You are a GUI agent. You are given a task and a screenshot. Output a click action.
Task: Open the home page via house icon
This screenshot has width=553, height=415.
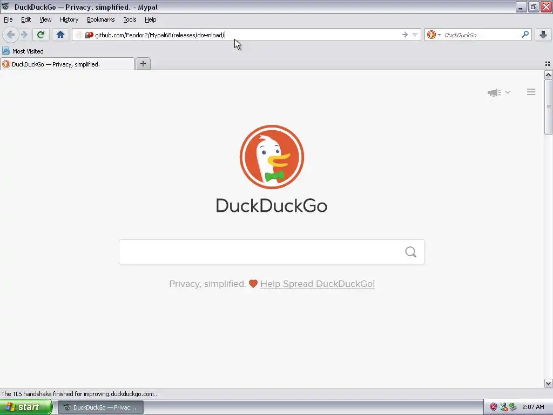pos(60,35)
